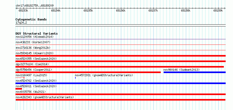
Task: Select the esv2716136 (Wong2012b) variant label
Action: coord(33,48)
